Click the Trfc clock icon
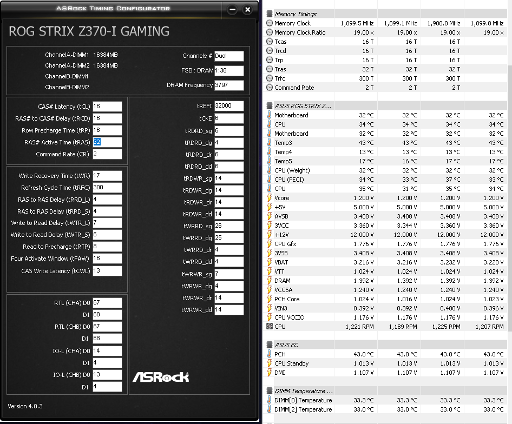The height and width of the screenshot is (424, 512). [270, 78]
